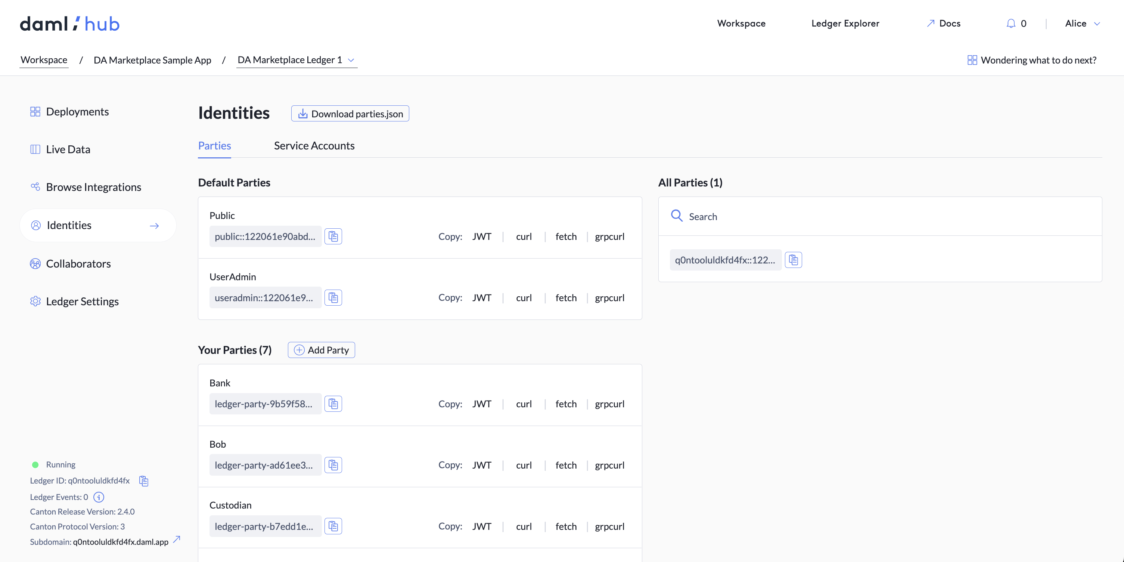Copy the Bank party identifier
The width and height of the screenshot is (1124, 562).
333,404
